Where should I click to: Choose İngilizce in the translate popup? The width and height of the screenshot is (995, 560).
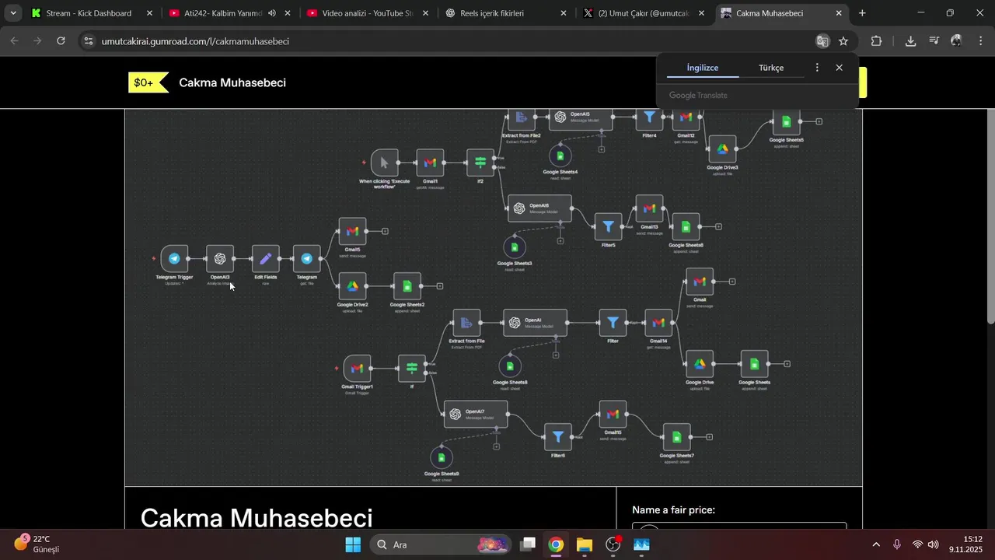703,68
